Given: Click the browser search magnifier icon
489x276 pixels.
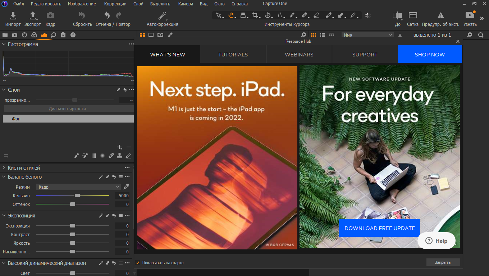Looking at the screenshot, I should [x=481, y=35].
